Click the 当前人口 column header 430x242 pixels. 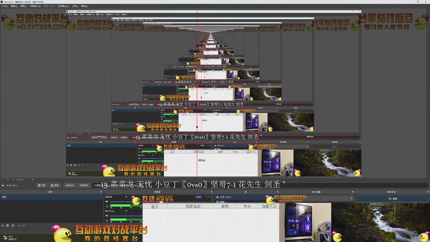tap(269, 207)
